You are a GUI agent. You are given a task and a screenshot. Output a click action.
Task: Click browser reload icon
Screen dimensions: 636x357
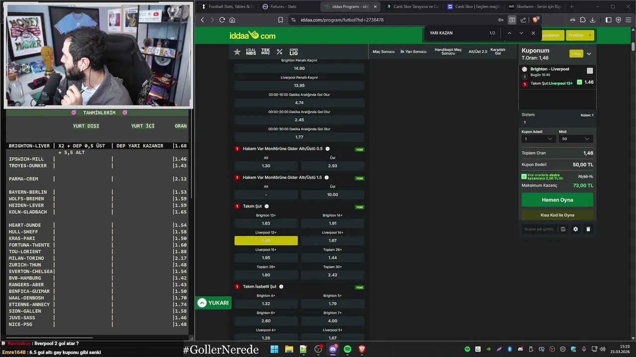(222, 20)
